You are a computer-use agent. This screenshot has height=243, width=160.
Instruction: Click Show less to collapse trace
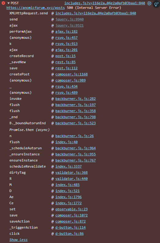point(18,240)
